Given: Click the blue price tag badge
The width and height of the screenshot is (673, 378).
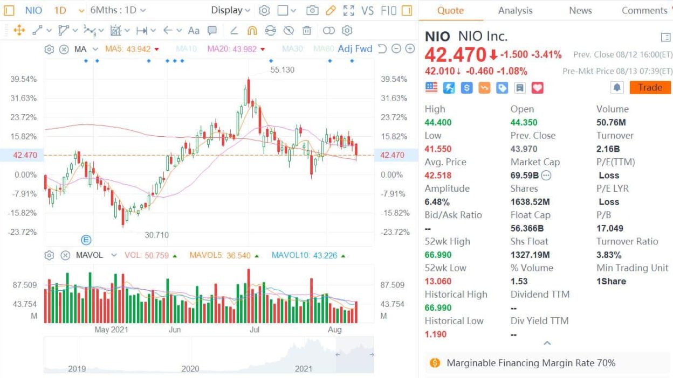Looking at the screenshot, I should (502, 88).
